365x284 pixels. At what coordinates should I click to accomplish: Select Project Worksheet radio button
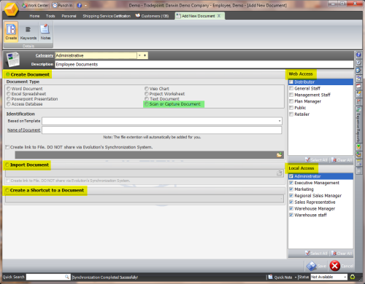pyautogui.click(x=147, y=94)
